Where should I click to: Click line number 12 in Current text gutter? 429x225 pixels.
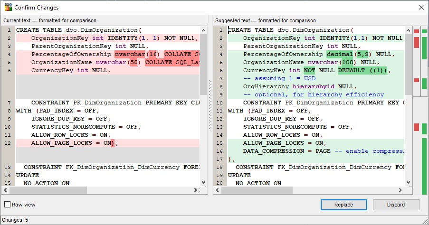click(x=8, y=143)
